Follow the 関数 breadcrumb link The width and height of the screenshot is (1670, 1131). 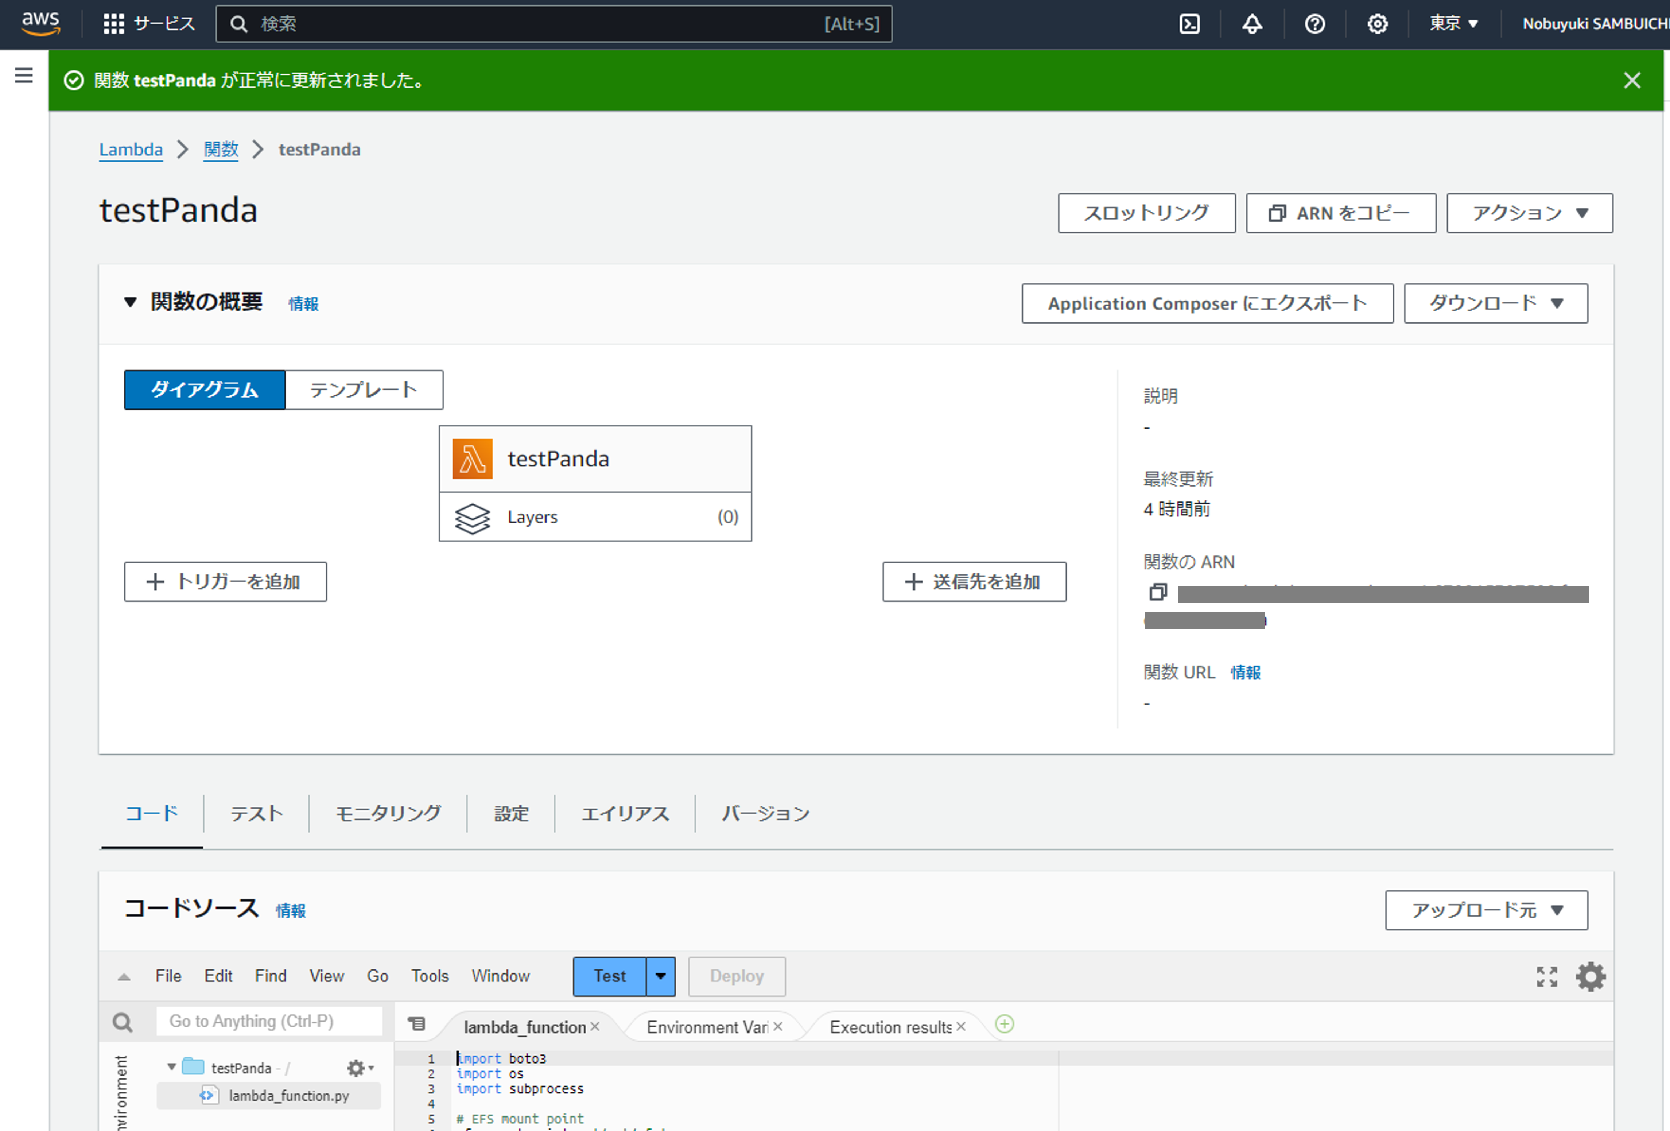[221, 150]
